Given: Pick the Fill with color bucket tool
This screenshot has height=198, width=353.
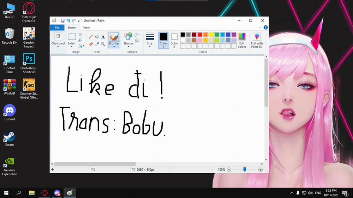Looking at the screenshot, I should tap(97, 37).
